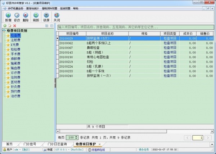Viewport: 216px width, 154px height.
Task: Click project number 20100029 cell
Action: tap(72, 38)
